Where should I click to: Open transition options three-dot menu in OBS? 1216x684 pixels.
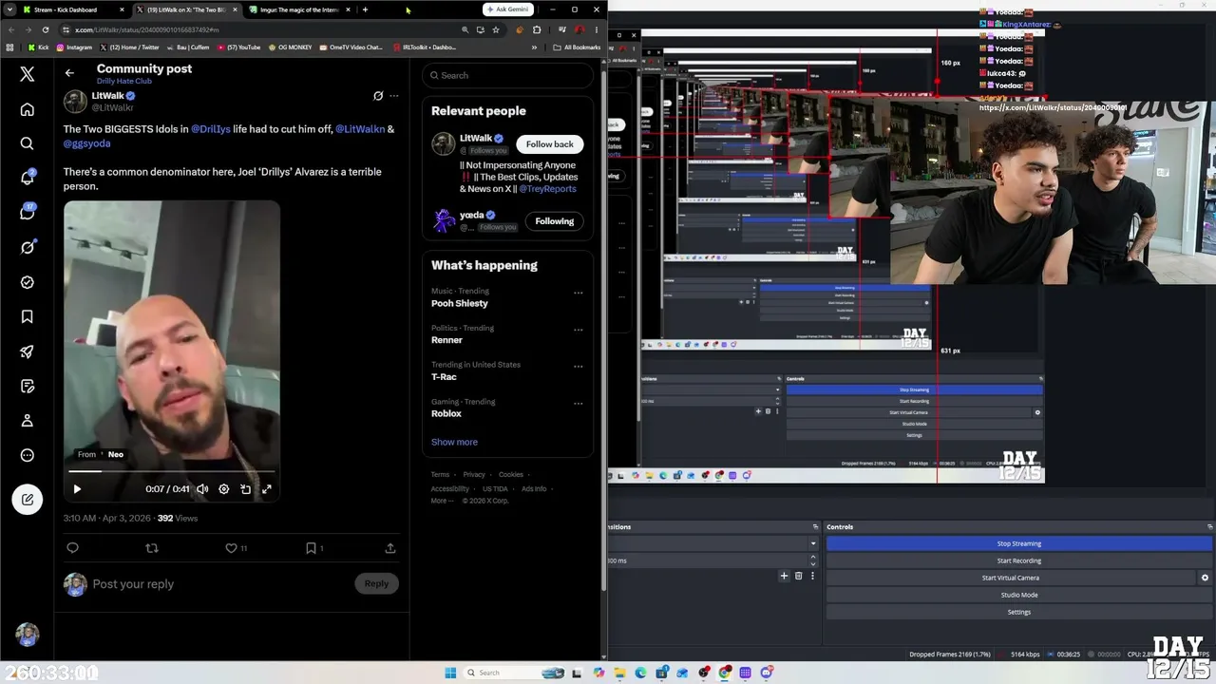[x=812, y=576]
